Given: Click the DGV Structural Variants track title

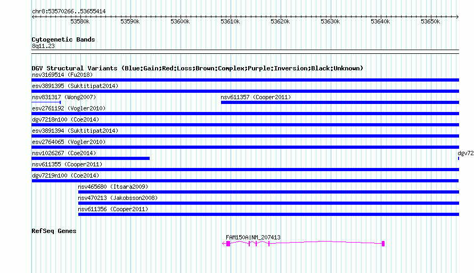Looking at the screenshot, I should 197,68.
